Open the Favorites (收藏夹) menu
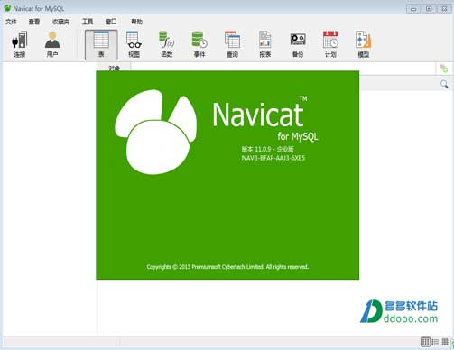The height and width of the screenshot is (350, 454). [60, 22]
